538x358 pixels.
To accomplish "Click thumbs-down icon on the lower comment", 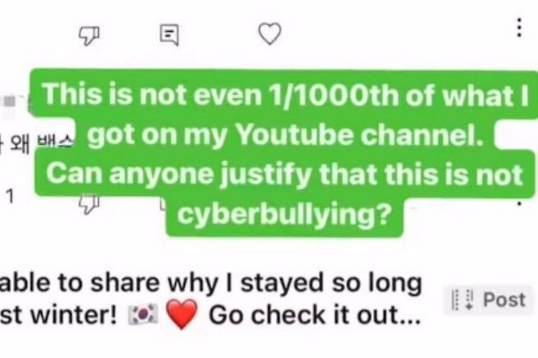I will [87, 201].
